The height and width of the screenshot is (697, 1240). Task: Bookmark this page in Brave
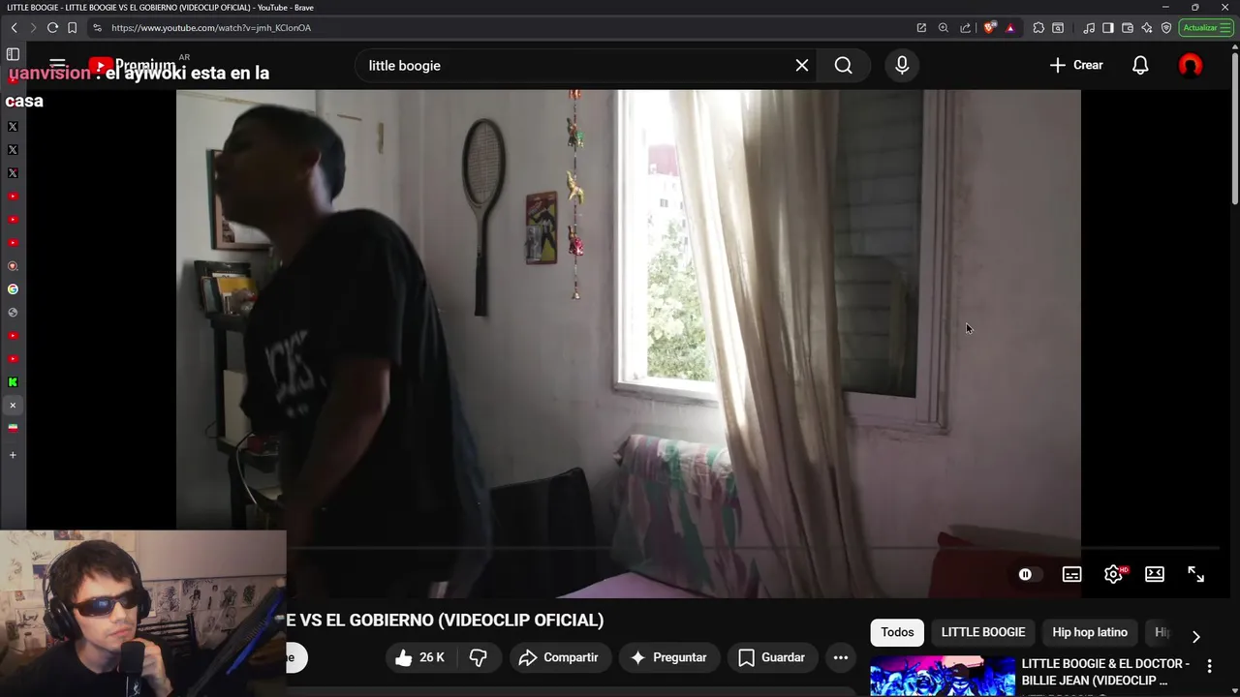(x=72, y=28)
